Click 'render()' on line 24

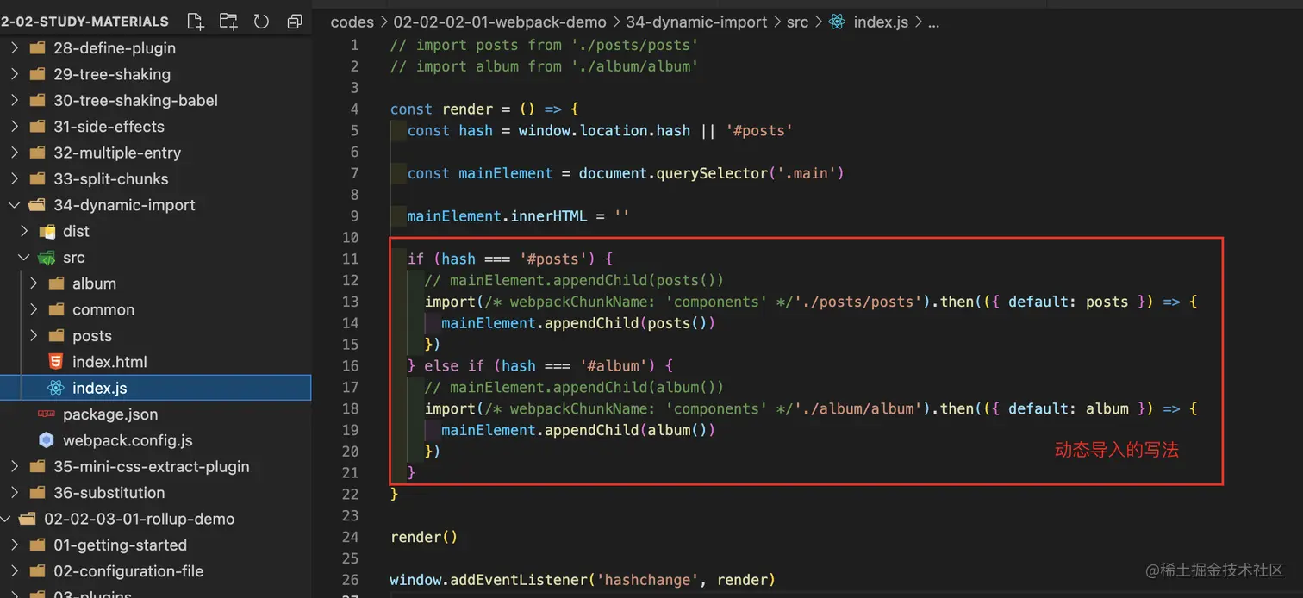tap(424, 537)
